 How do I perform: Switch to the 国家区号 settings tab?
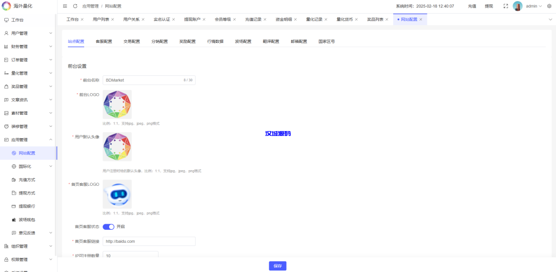(326, 41)
